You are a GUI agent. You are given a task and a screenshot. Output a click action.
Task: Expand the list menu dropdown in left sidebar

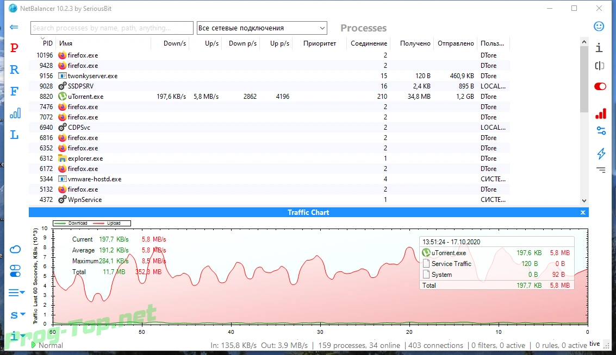point(16,293)
